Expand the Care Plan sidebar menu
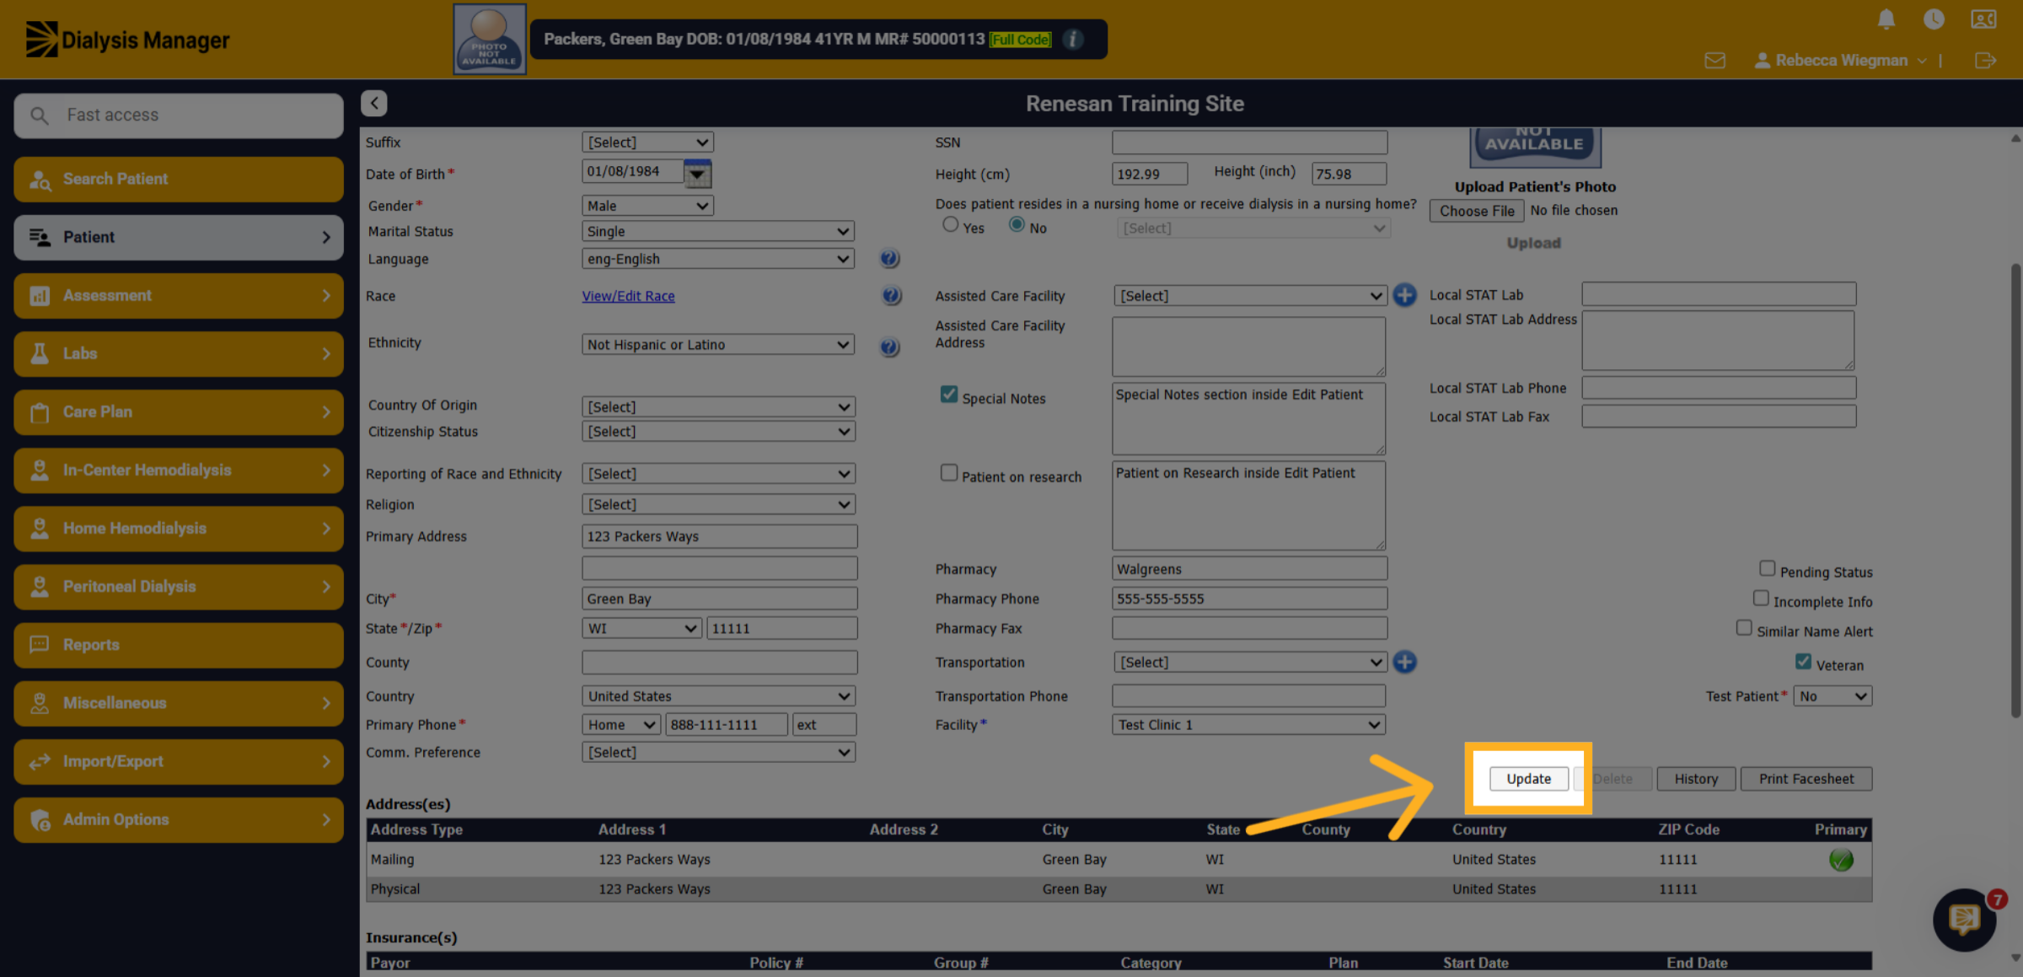2023x977 pixels. pyautogui.click(x=179, y=411)
